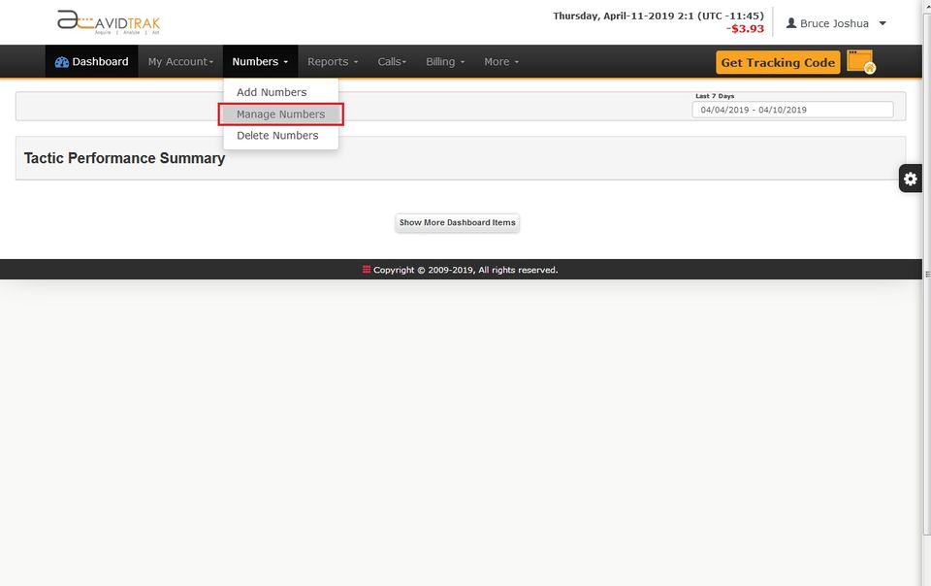
Task: Click the Get Tracking Code button
Action: pyautogui.click(x=778, y=62)
